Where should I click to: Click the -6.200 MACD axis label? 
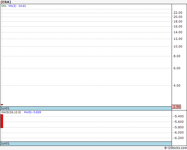click(178, 138)
